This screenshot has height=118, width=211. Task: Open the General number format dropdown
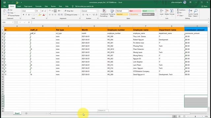click(x=97, y=11)
